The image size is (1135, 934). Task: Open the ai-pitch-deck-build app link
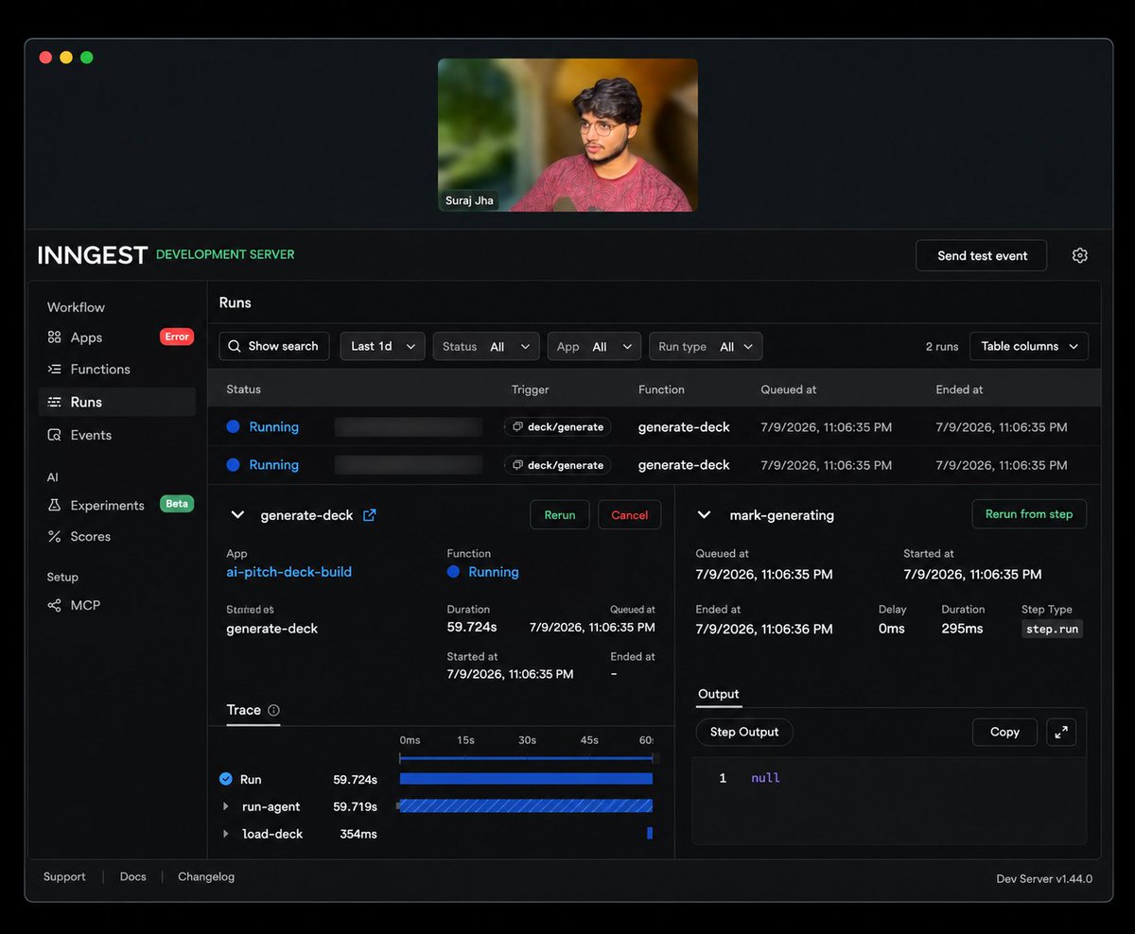point(288,572)
